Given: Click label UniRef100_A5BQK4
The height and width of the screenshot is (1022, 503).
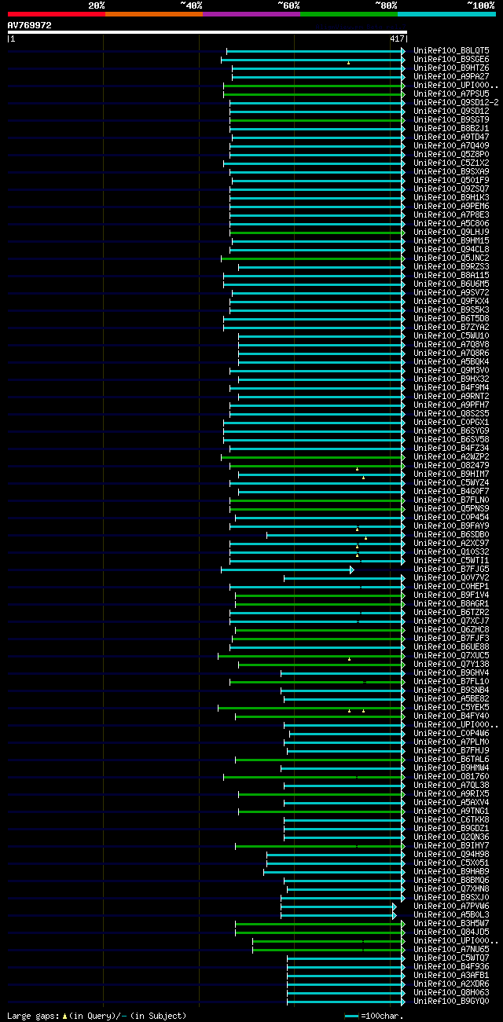Looking at the screenshot, I should [x=451, y=361].
